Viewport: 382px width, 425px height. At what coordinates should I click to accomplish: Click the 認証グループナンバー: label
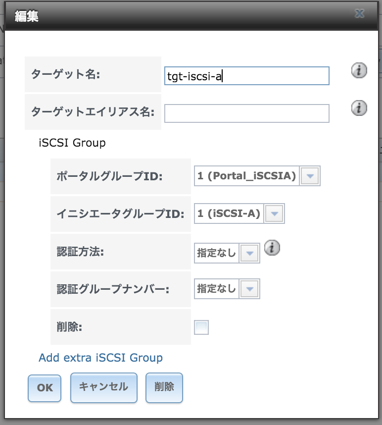pyautogui.click(x=113, y=289)
